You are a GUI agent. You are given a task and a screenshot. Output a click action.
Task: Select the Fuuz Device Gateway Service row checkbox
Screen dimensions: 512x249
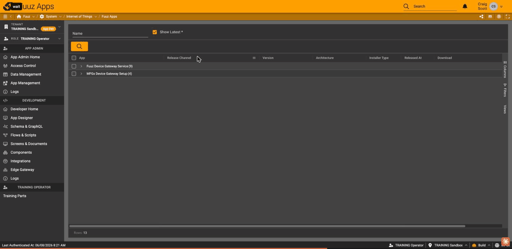pyautogui.click(x=74, y=66)
